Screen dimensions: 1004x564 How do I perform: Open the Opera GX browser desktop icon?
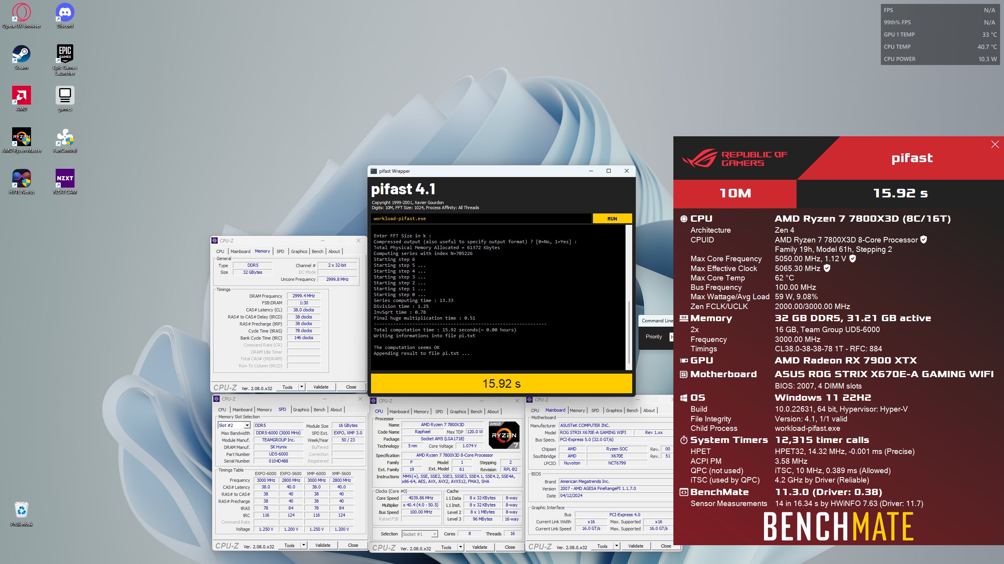point(22,16)
